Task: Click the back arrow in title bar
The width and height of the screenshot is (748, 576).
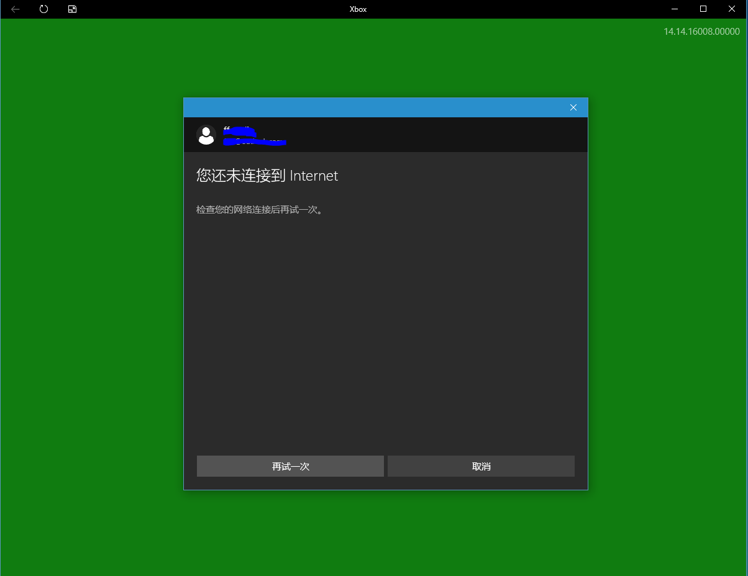Action: (x=16, y=9)
